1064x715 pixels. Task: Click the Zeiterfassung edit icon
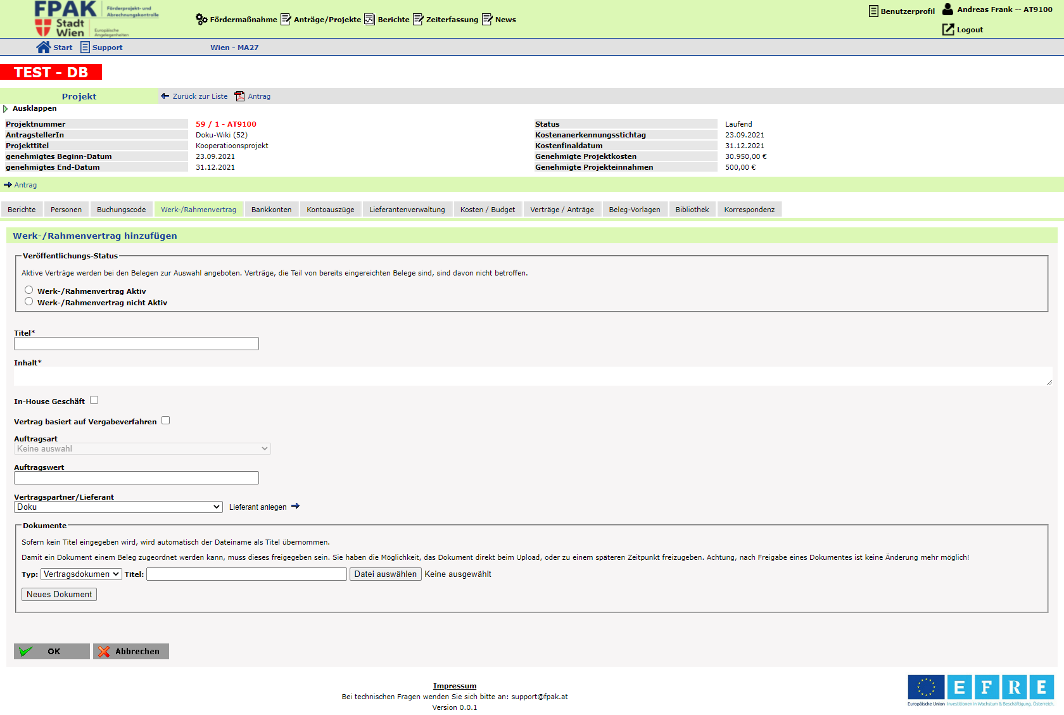pos(418,20)
